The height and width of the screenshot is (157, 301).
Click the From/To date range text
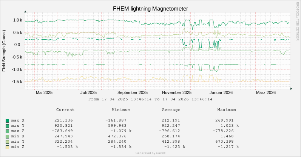pyautogui.click(x=150, y=99)
